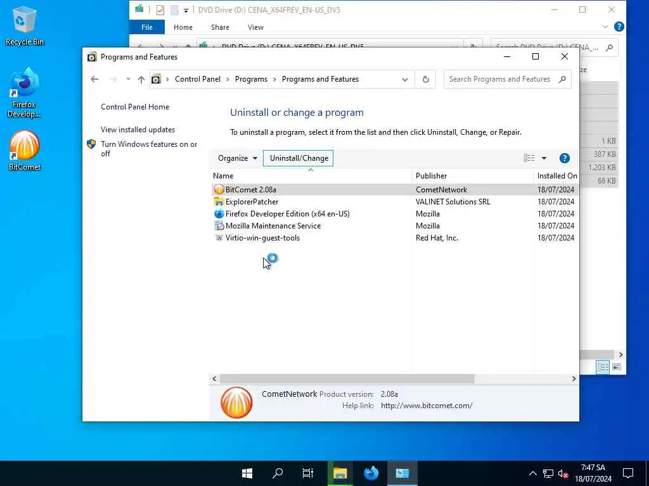The width and height of the screenshot is (649, 486).
Task: Click the search magnifier in Programs search
Action: pyautogui.click(x=562, y=79)
